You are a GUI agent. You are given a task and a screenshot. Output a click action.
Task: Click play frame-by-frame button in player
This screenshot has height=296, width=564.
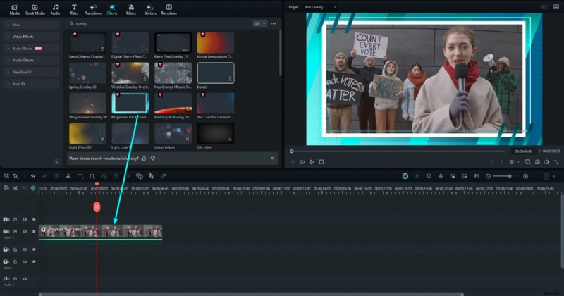click(302, 162)
